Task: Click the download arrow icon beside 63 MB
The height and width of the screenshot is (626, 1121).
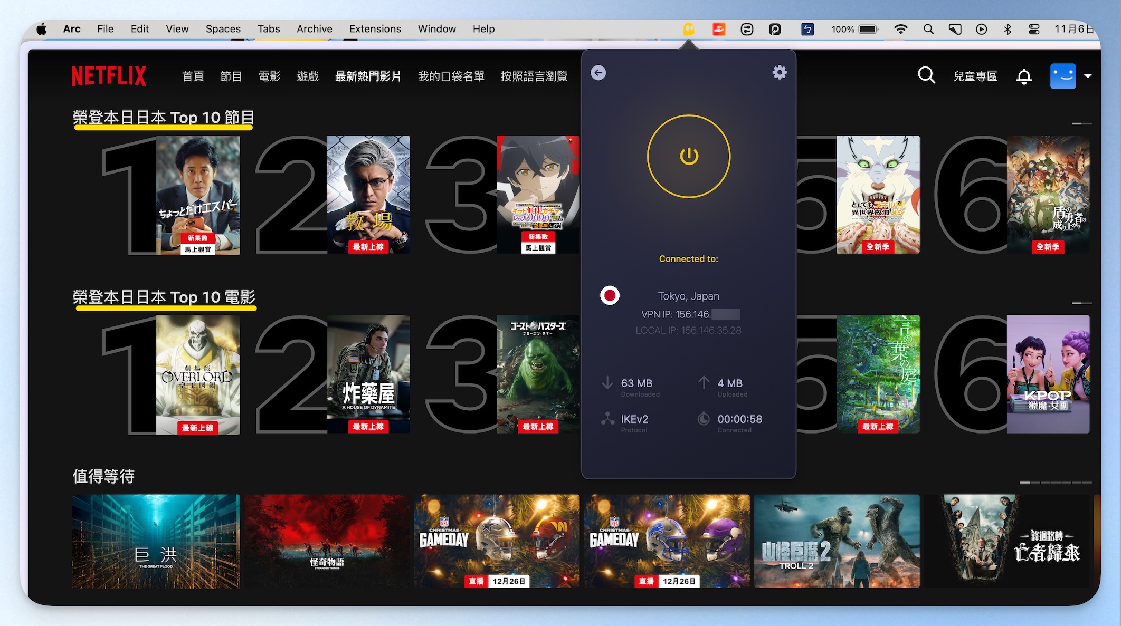Action: 607,383
